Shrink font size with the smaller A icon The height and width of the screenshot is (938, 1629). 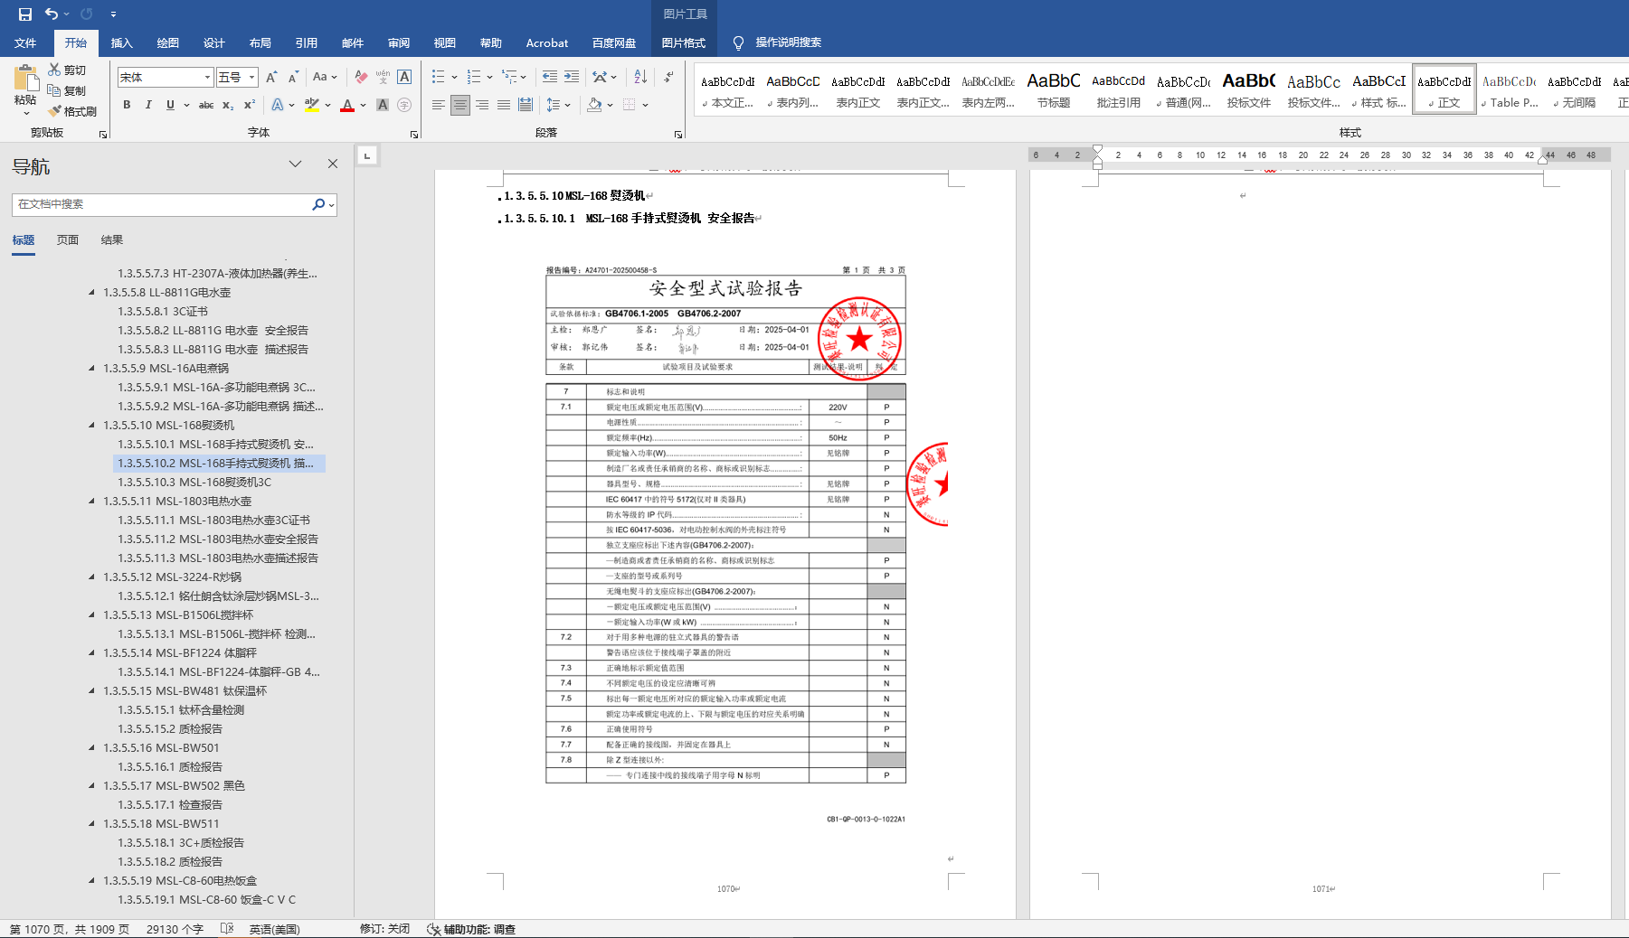pos(293,78)
